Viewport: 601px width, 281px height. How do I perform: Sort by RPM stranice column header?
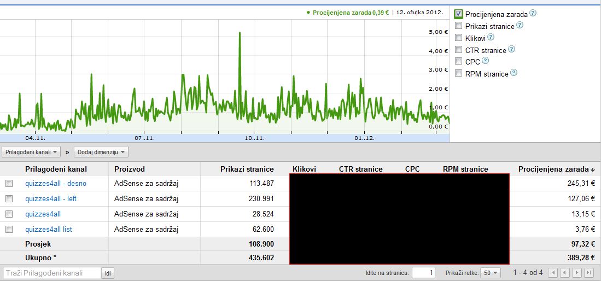click(465, 169)
